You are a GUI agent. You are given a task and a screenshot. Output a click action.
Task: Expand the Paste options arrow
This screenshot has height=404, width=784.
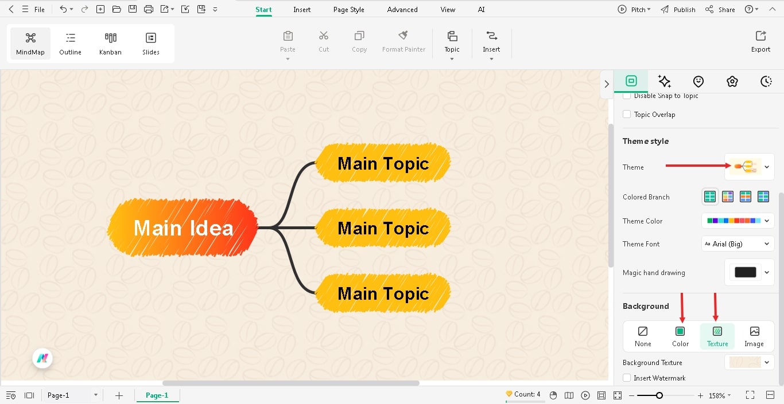click(x=288, y=59)
